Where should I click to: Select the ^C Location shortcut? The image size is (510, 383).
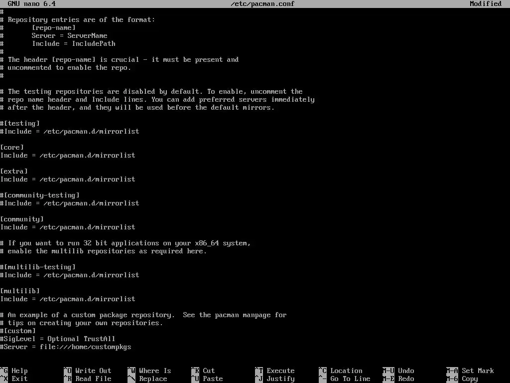tap(341, 371)
